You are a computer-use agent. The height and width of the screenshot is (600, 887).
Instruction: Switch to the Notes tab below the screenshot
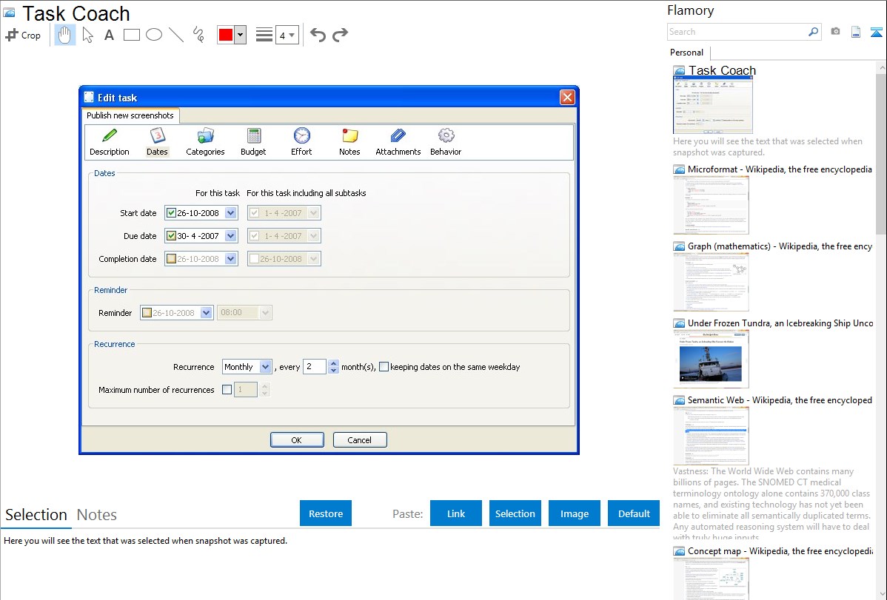click(x=97, y=515)
